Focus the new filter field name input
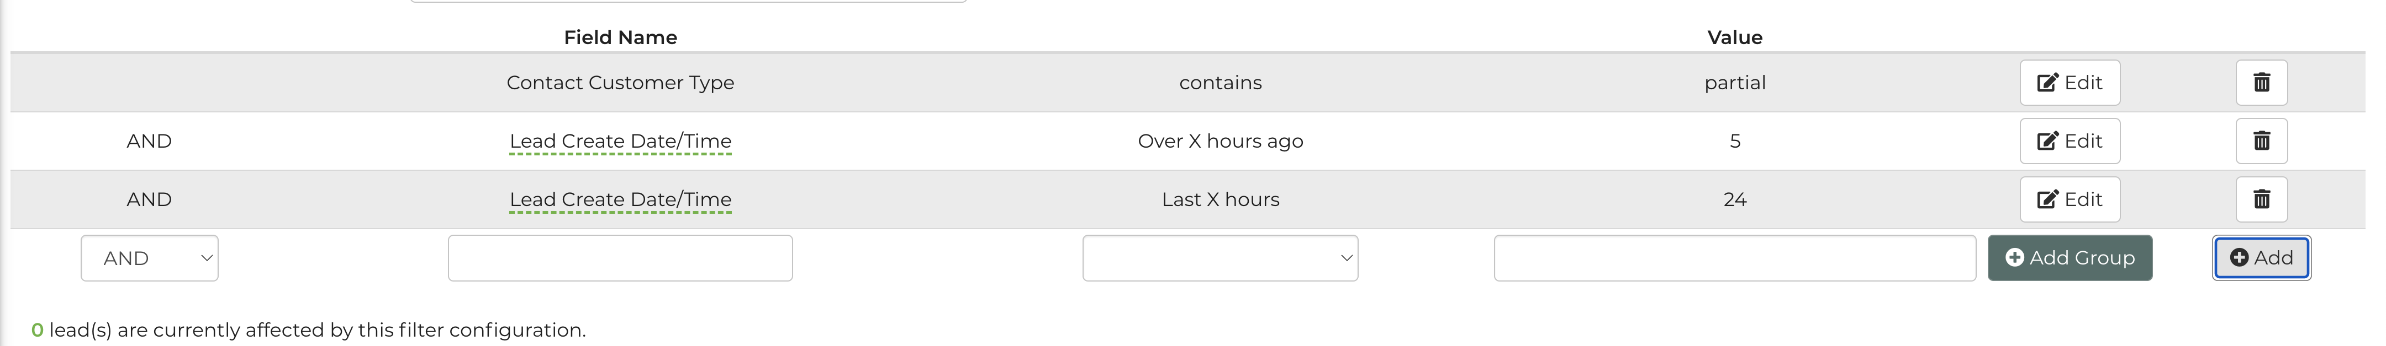Viewport: 2386px width, 346px height. point(620,258)
